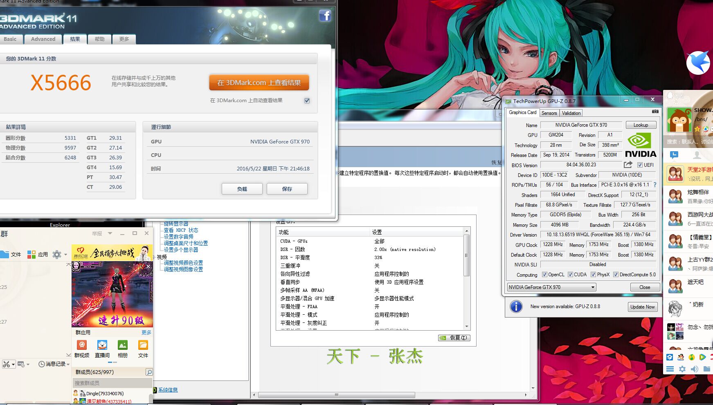Open the GPU selection dropdown in GPU-Z
This screenshot has width=713, height=405.
551,287
